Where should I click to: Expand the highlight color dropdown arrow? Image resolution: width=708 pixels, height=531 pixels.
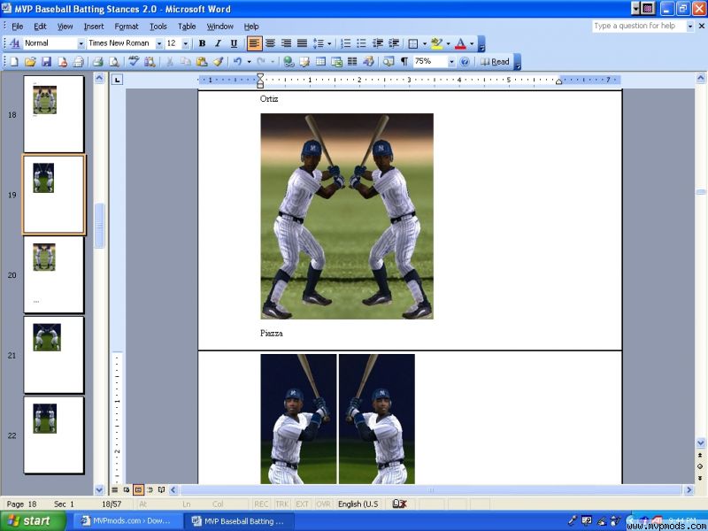(x=448, y=43)
